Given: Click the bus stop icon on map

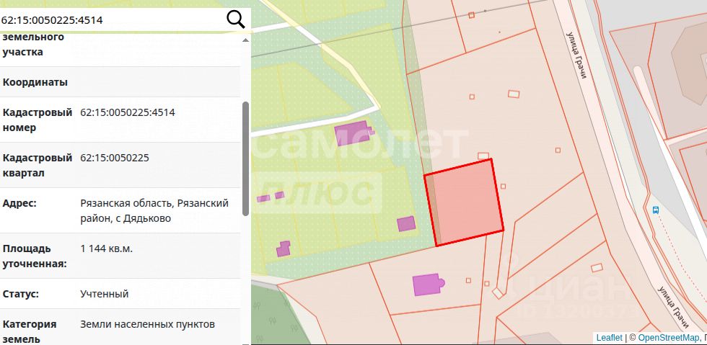Looking at the screenshot, I should coord(656,210).
